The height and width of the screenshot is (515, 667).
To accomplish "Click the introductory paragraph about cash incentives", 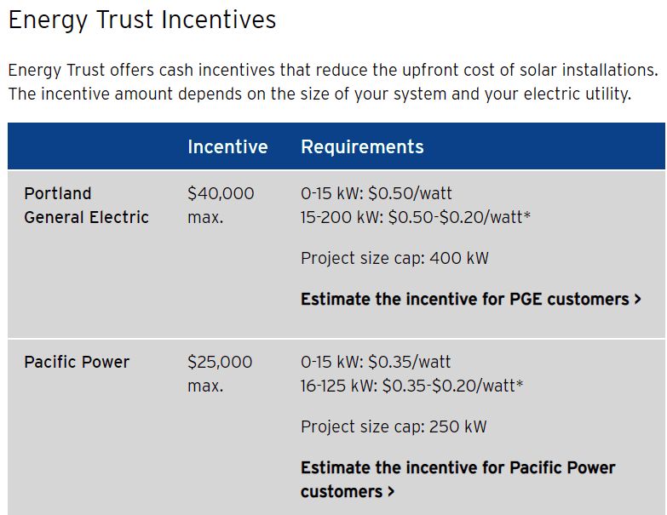I will [333, 82].
